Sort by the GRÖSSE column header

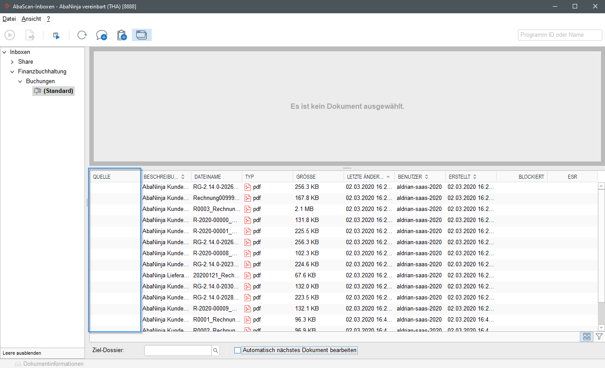coord(306,177)
